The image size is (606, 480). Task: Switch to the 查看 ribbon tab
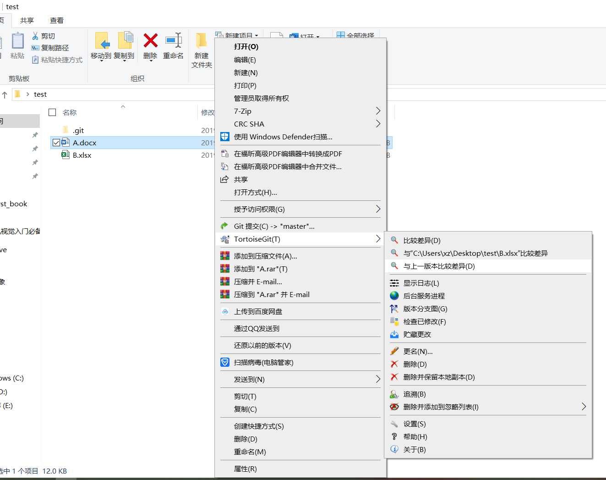57,20
